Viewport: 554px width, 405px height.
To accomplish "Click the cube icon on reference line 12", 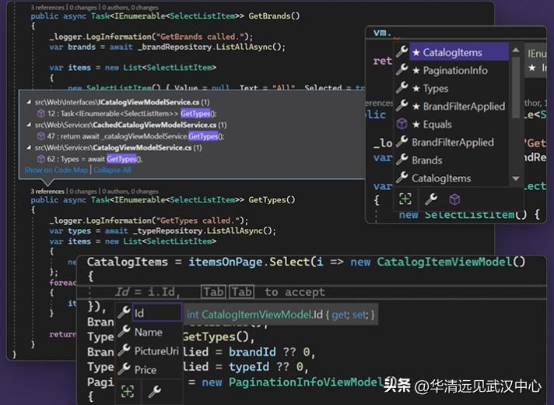I will coord(41,113).
